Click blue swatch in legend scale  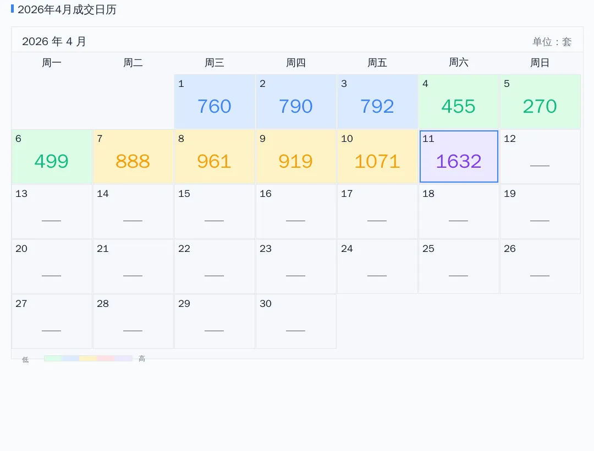pos(70,358)
